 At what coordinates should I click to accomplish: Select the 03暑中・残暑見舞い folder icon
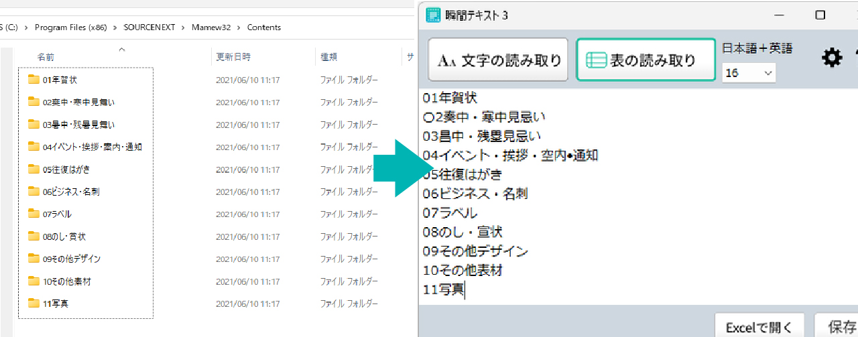(34, 125)
